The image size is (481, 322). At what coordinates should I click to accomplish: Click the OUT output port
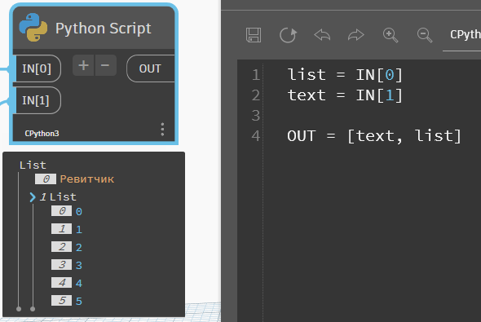pos(150,68)
